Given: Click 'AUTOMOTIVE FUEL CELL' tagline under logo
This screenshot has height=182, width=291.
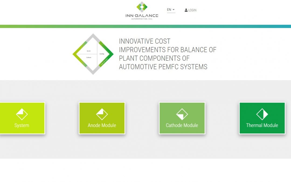Looking at the screenshot, I should tap(142, 19).
